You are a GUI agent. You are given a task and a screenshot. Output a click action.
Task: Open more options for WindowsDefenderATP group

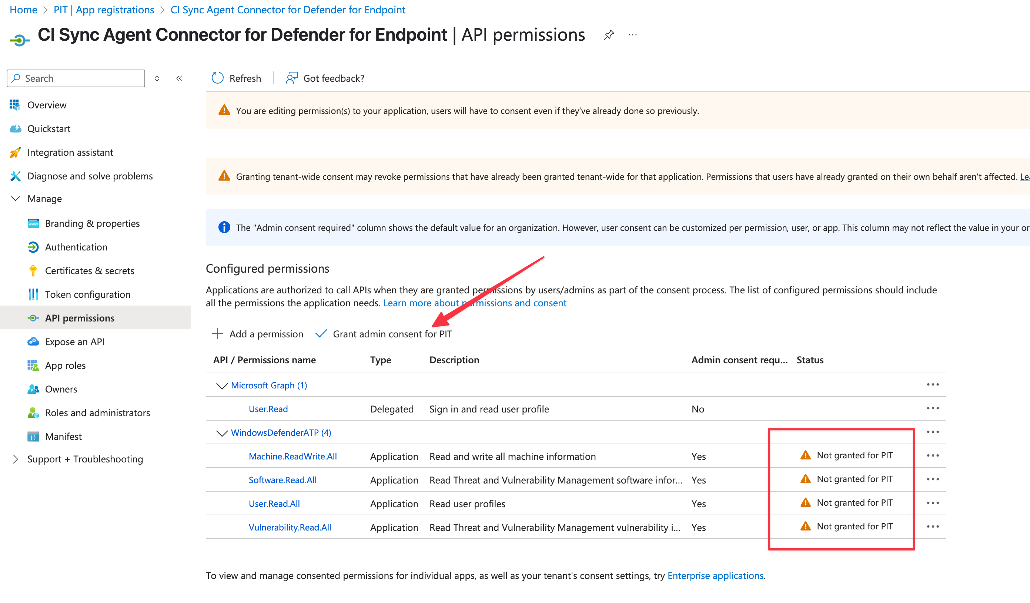pos(933,432)
